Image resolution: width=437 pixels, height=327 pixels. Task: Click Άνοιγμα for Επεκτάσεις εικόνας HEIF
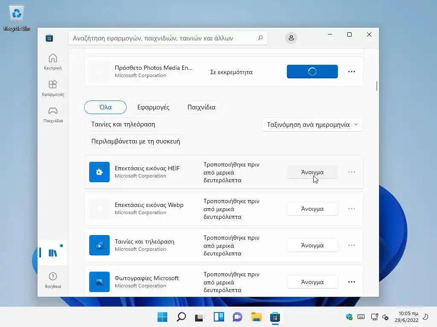coord(312,172)
